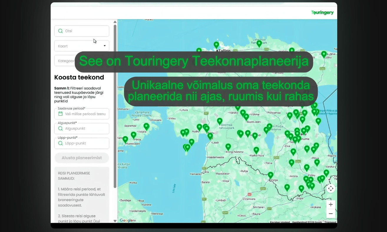Click the magnifier icon in the Otsi field
387x232 pixels.
(60, 31)
